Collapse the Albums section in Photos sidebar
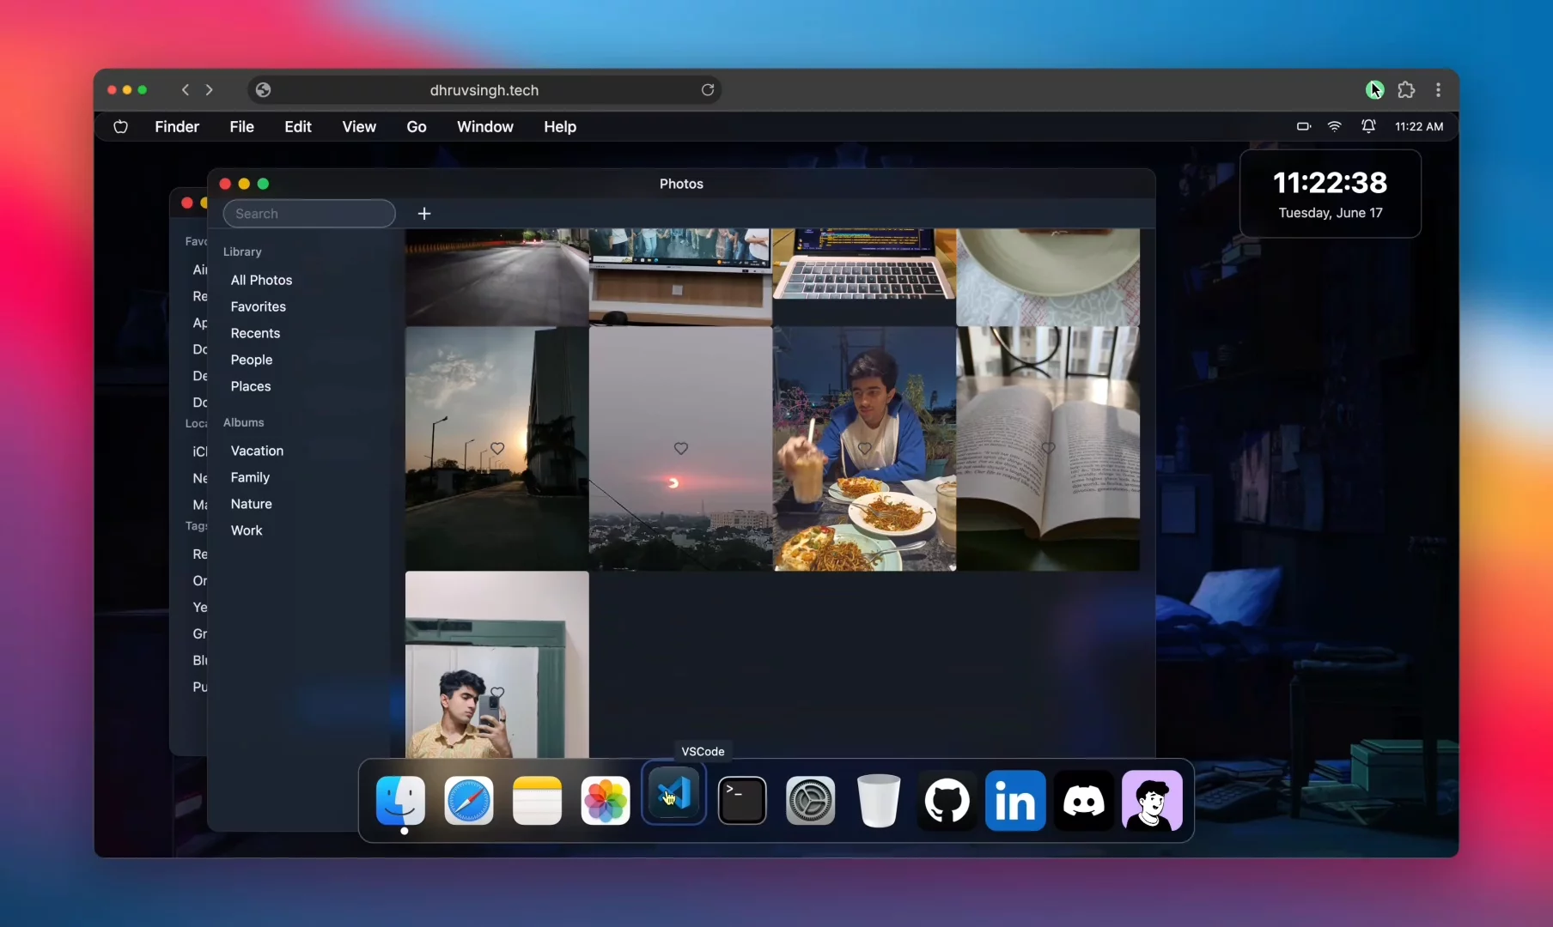Viewport: 1553px width, 927px height. (x=244, y=422)
